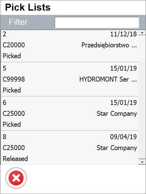
Task: Click the C99998 customer code
Action: [x=14, y=79]
